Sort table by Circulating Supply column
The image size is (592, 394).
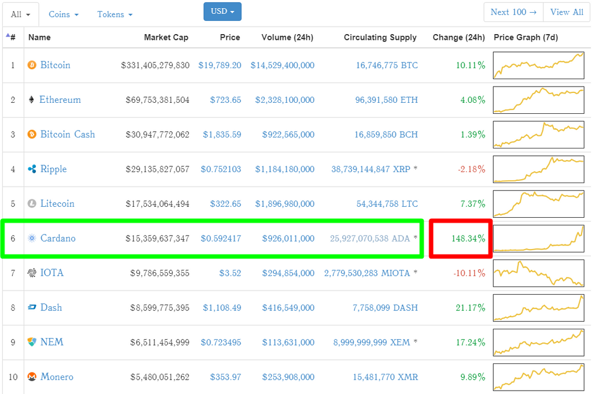tap(380, 38)
